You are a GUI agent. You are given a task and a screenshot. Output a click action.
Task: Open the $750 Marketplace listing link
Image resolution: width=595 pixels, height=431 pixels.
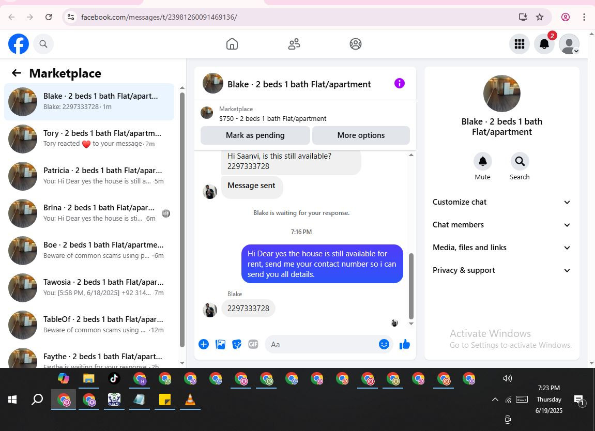(272, 118)
